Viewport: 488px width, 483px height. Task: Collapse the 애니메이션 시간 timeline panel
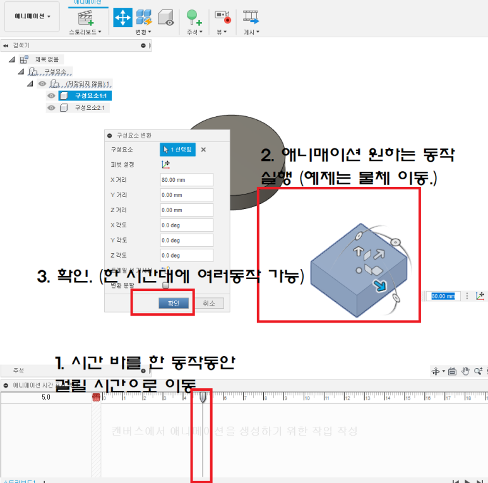click(x=6, y=385)
